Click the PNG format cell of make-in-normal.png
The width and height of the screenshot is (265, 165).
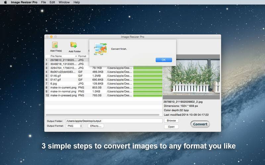[81, 91]
